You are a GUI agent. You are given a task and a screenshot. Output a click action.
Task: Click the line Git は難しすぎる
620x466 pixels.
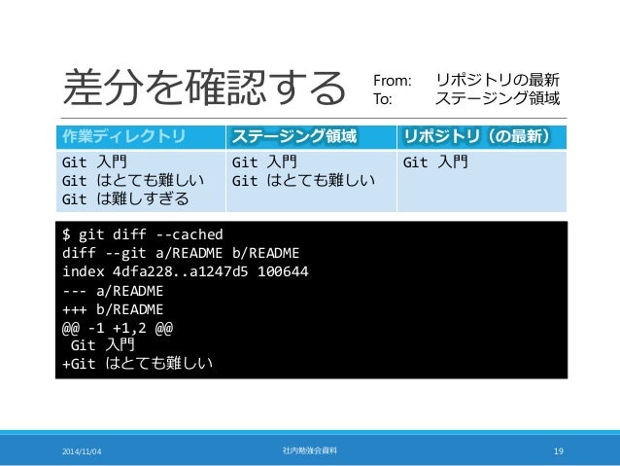(x=125, y=198)
